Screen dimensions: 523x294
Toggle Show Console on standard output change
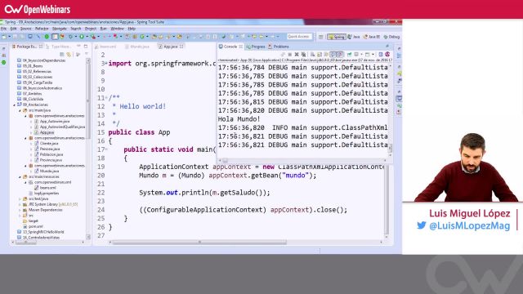pyautogui.click(x=333, y=55)
